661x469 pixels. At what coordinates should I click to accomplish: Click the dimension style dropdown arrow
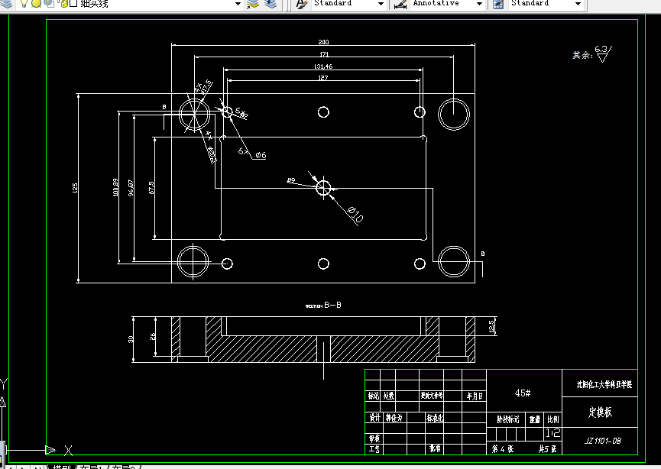coord(479,4)
